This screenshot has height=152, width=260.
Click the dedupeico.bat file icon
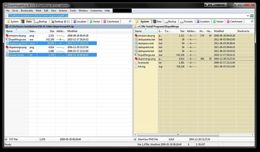[x=136, y=43]
